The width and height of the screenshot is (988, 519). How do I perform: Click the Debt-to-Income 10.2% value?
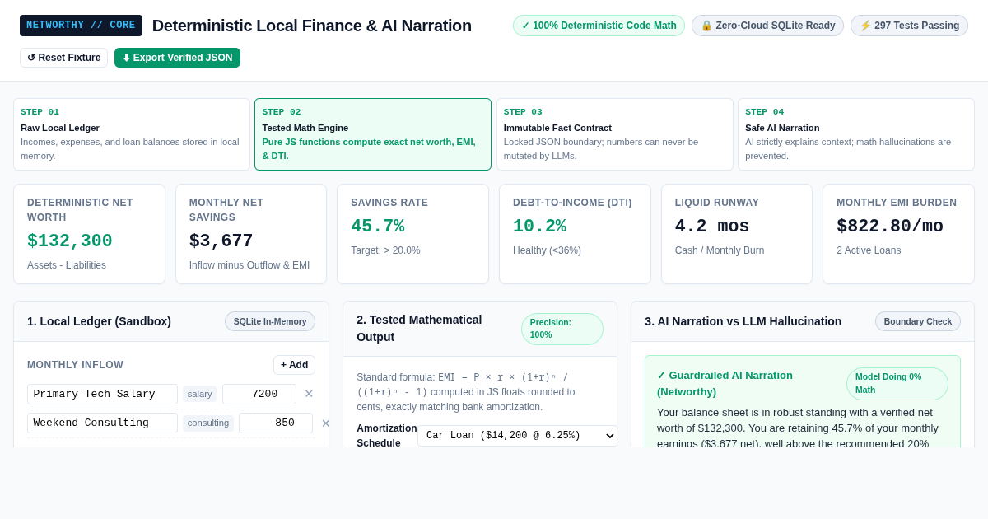tap(539, 227)
